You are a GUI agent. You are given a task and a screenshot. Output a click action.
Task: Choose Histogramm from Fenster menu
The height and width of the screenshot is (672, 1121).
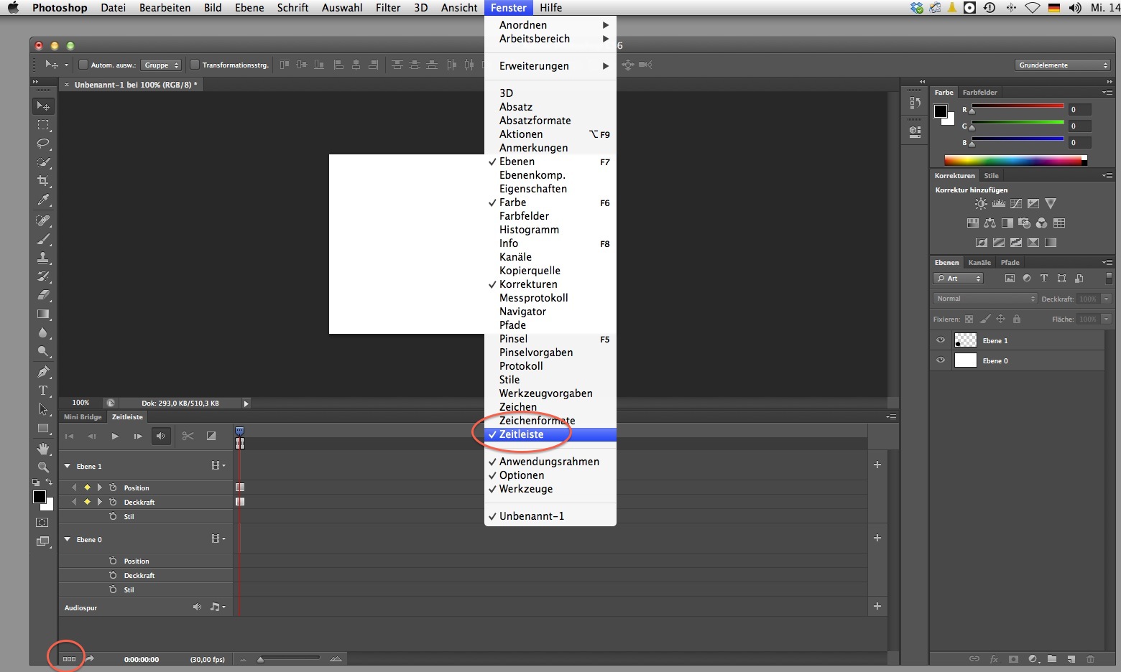pos(550,230)
